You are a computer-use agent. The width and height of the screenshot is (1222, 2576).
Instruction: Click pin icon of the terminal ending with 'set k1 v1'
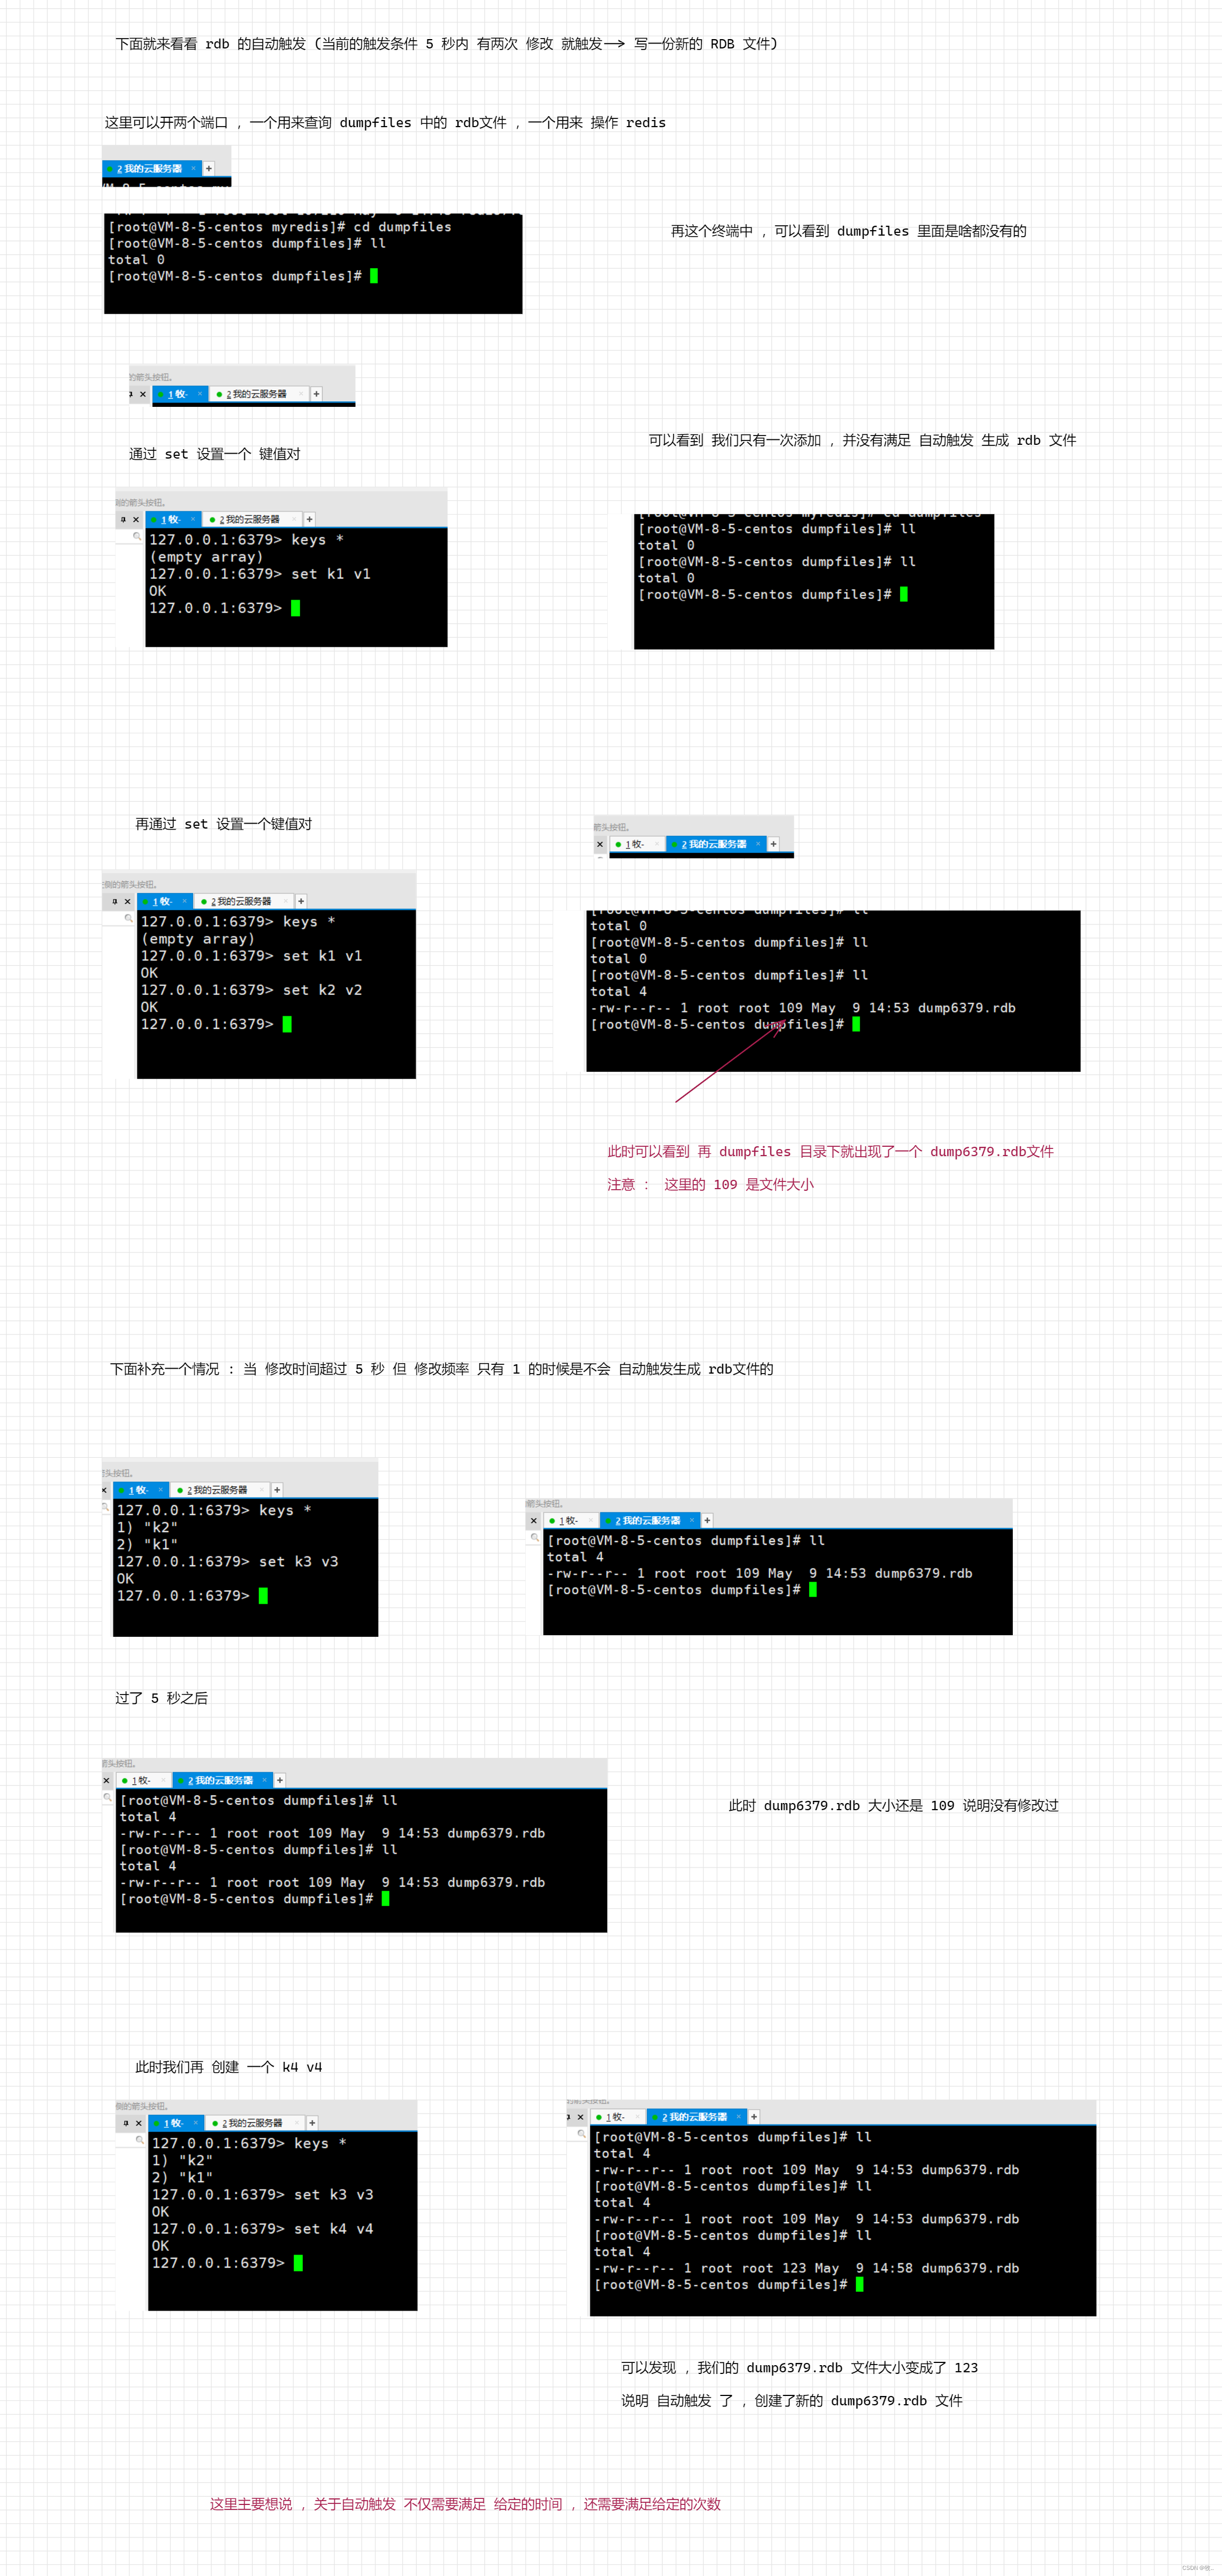(x=124, y=519)
